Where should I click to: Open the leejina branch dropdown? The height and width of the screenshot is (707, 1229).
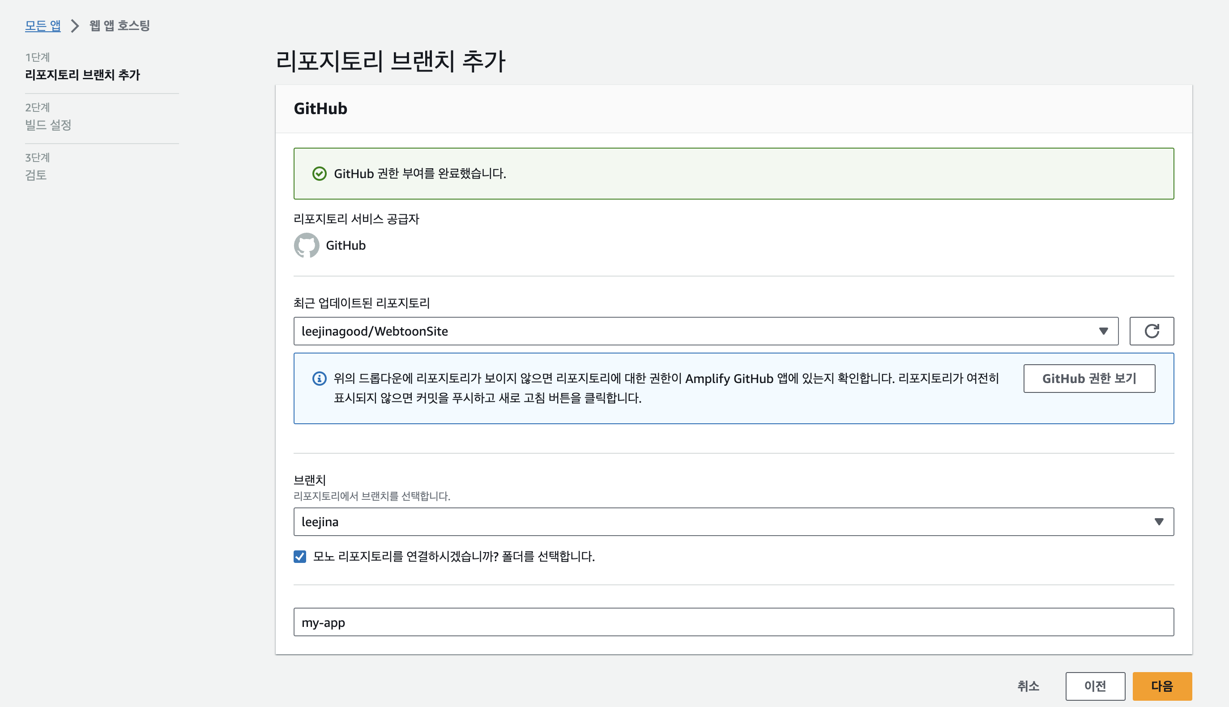pyautogui.click(x=734, y=522)
